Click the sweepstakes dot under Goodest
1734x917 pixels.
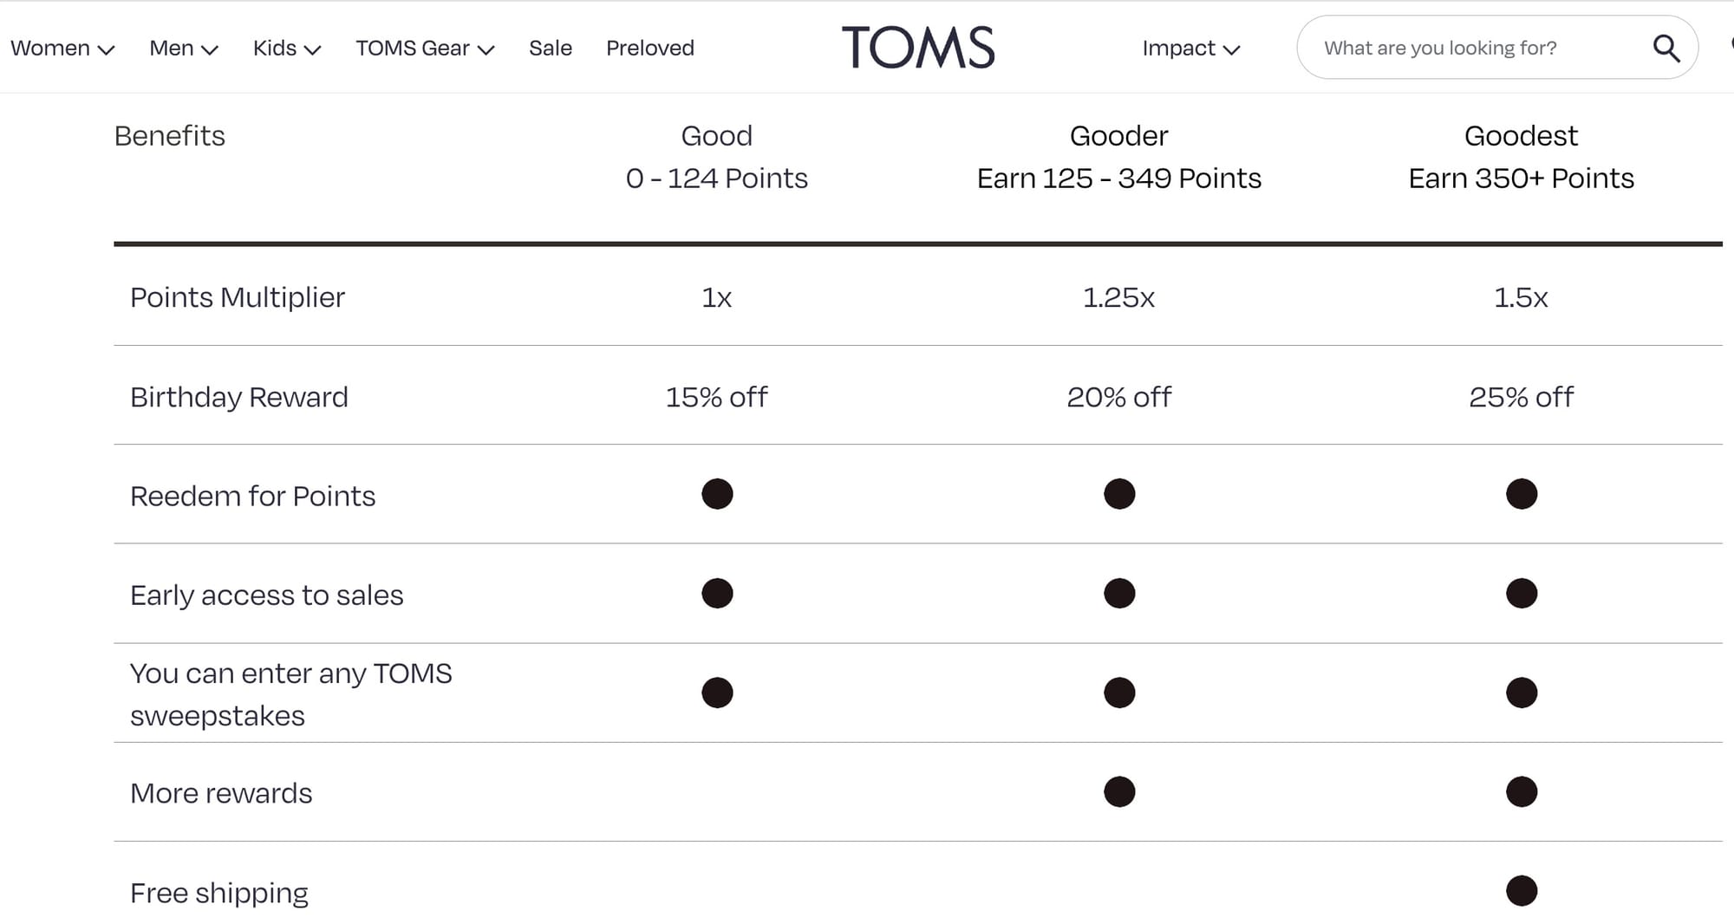(1520, 693)
